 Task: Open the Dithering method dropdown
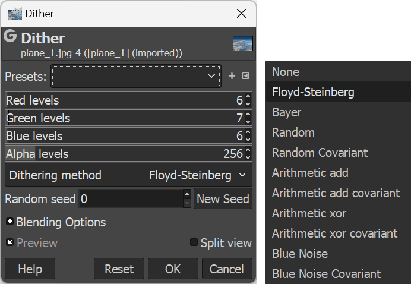[x=129, y=175]
